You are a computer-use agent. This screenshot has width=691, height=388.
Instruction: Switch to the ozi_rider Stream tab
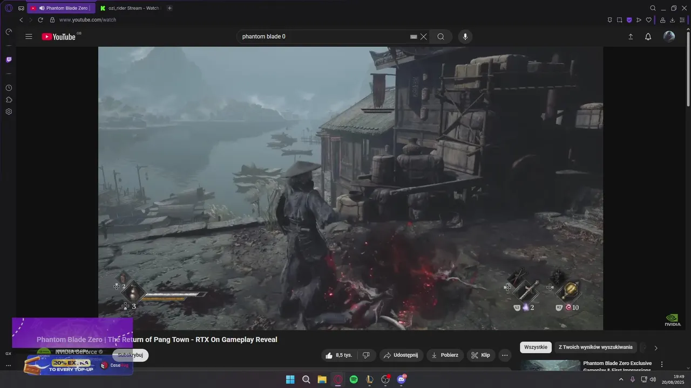(x=130, y=8)
